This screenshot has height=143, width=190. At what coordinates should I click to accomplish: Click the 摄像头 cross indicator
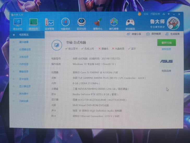pos(103,49)
